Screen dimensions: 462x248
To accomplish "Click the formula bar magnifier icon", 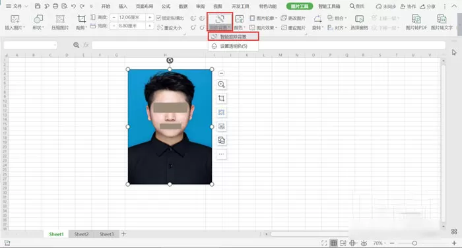I will (77, 45).
